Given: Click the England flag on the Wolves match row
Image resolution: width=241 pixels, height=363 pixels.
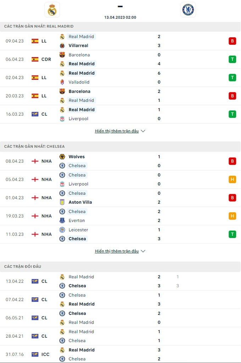Looking at the screenshot, I should (x=35, y=161).
